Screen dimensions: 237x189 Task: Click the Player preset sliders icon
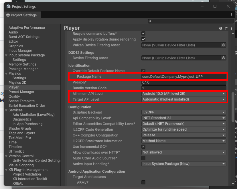pos(226,28)
